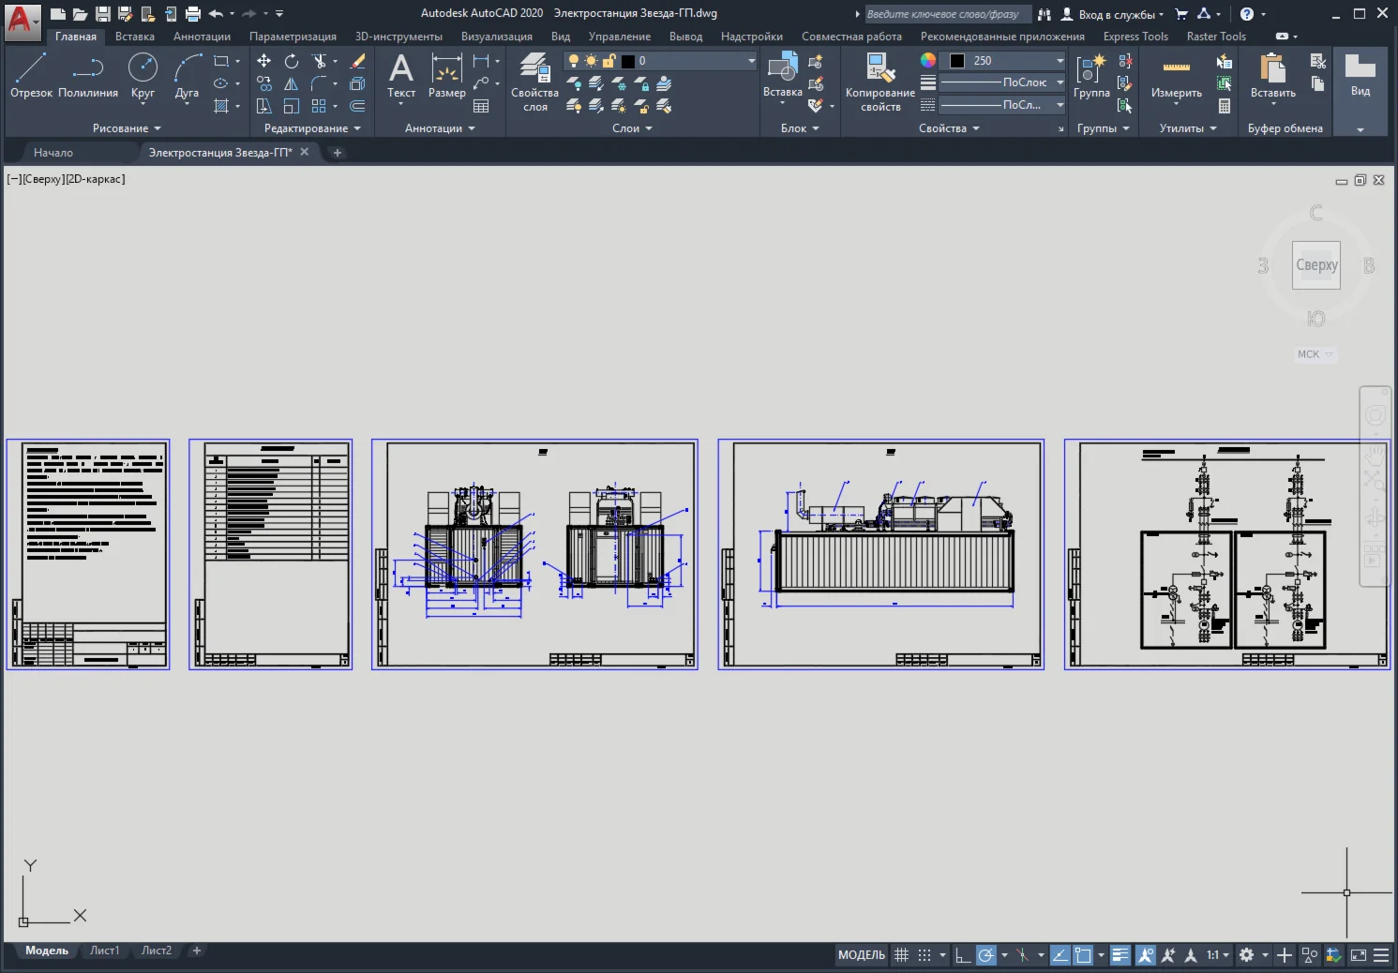The width and height of the screenshot is (1398, 973).
Task: Open the Вставка block tool
Action: click(x=782, y=76)
